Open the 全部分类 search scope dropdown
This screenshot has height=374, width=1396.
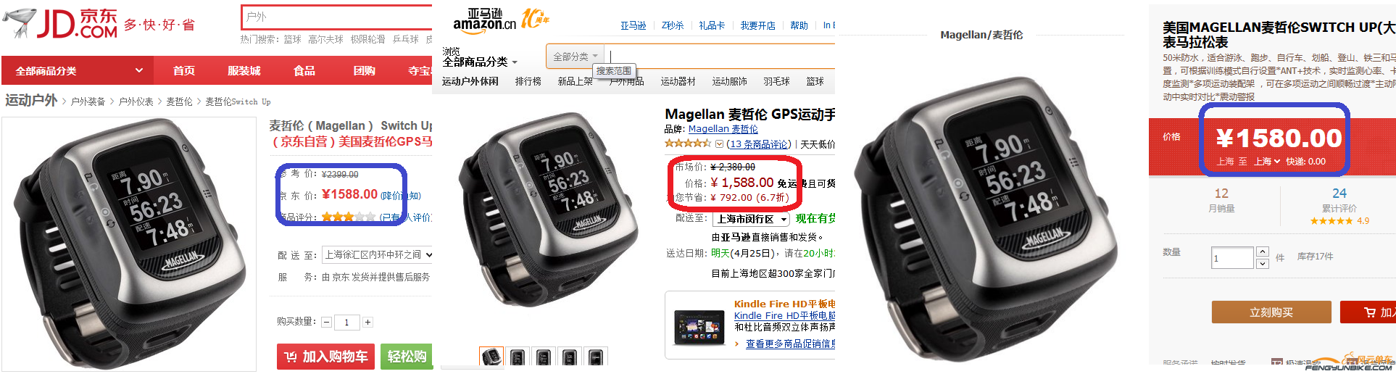click(x=576, y=57)
